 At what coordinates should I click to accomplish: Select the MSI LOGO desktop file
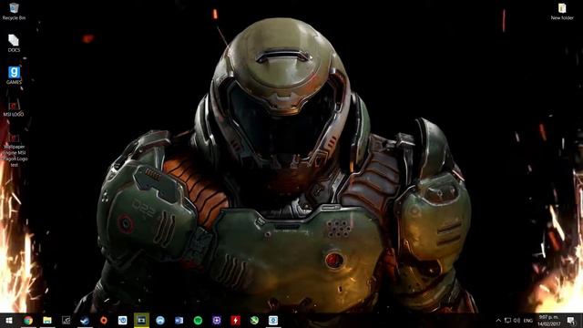14,108
